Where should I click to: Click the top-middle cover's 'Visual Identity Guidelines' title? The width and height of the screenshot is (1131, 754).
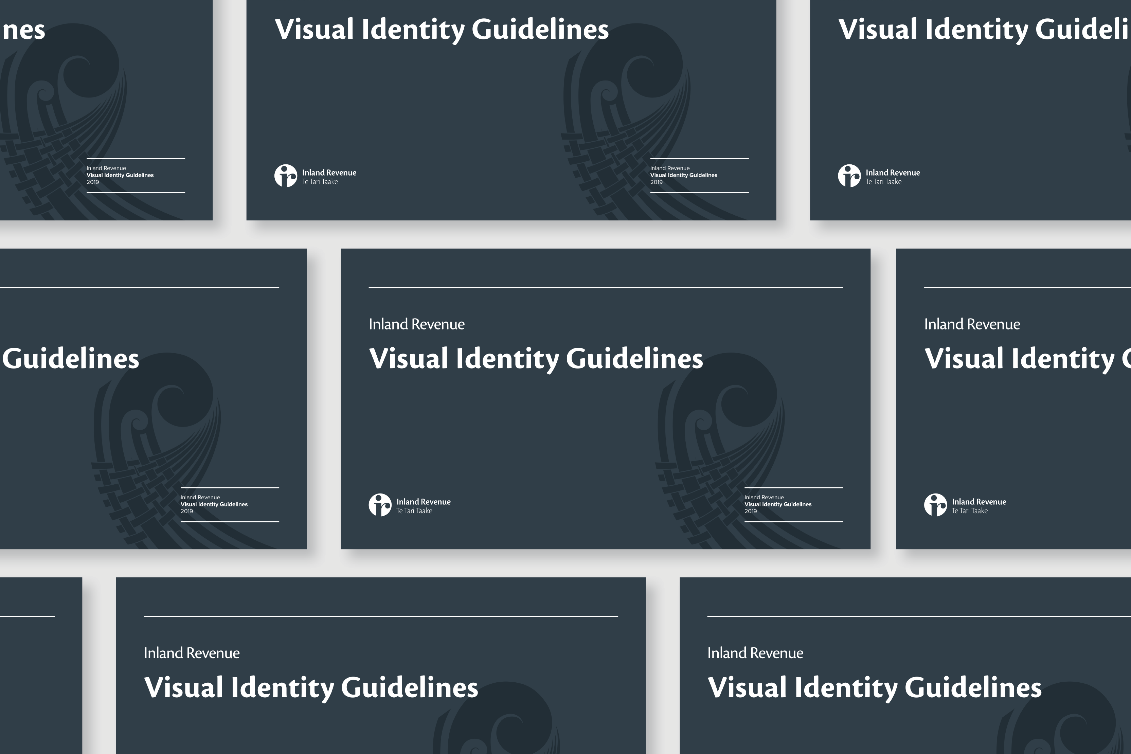click(x=442, y=30)
